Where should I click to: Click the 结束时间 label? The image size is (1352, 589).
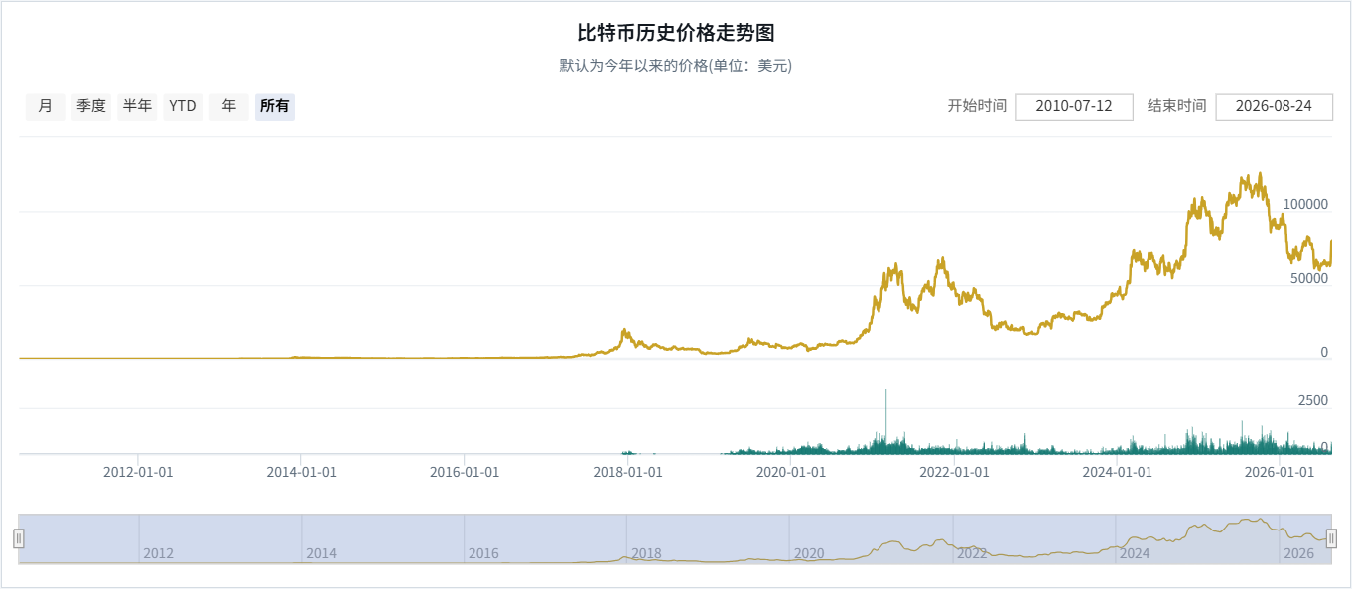pos(1176,106)
